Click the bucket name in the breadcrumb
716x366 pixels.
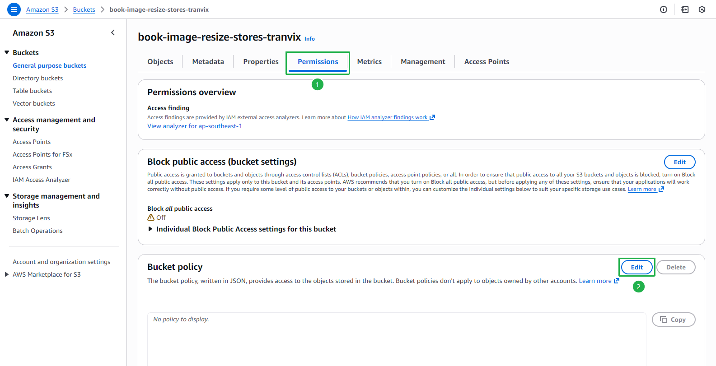159,9
